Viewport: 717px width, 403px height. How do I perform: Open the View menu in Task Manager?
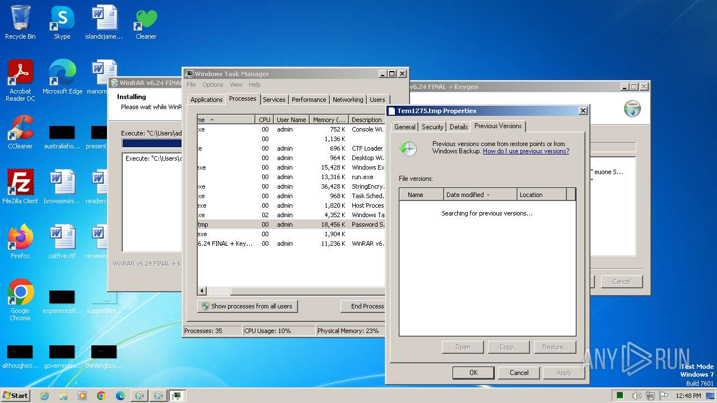coord(236,85)
